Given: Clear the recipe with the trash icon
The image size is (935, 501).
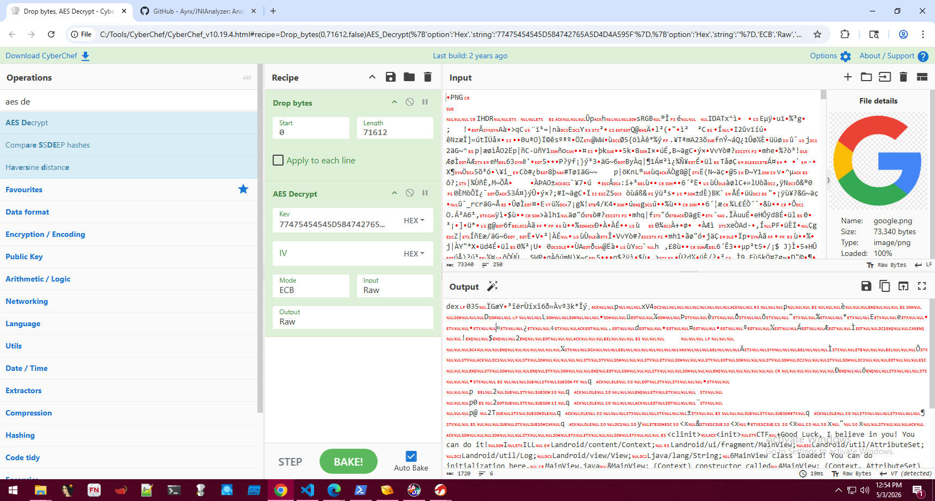Looking at the screenshot, I should (428, 77).
